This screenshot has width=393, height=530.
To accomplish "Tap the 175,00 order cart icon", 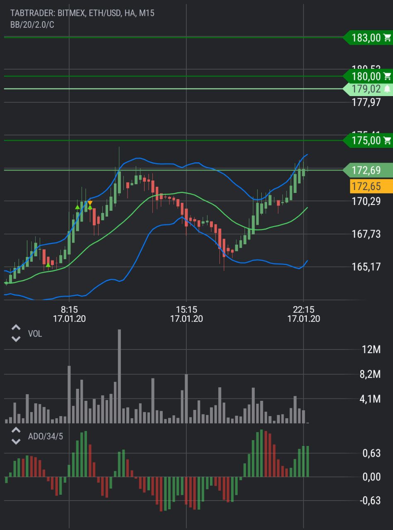I will [x=387, y=140].
